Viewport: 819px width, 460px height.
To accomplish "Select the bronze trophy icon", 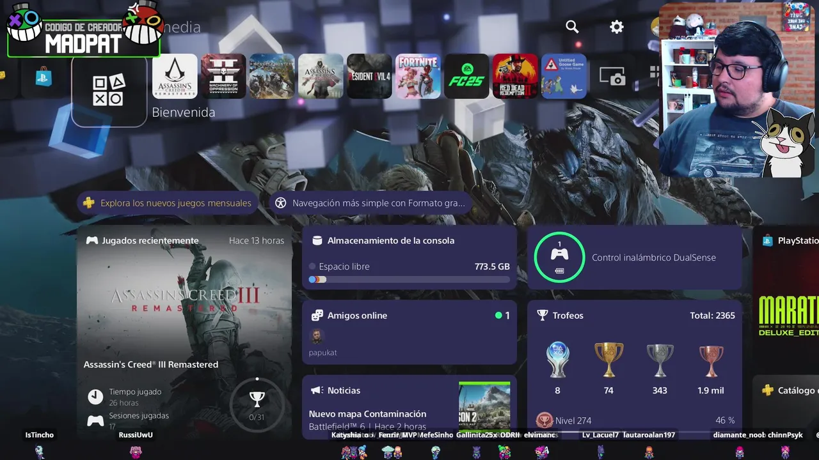I will [x=711, y=361].
